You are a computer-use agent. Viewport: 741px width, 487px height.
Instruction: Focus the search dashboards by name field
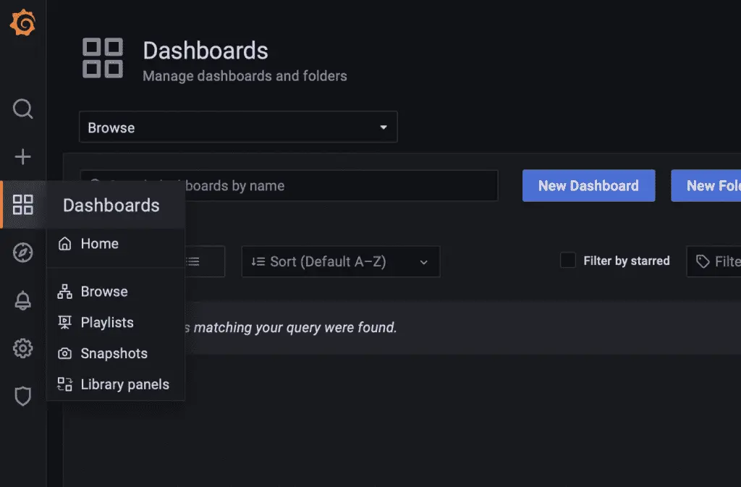(340, 186)
